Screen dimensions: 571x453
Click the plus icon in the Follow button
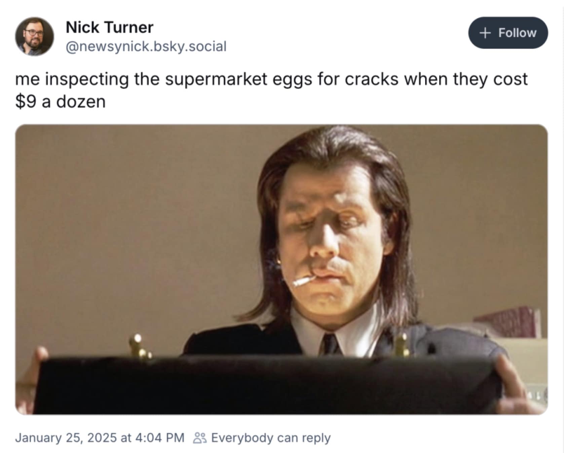[485, 33]
